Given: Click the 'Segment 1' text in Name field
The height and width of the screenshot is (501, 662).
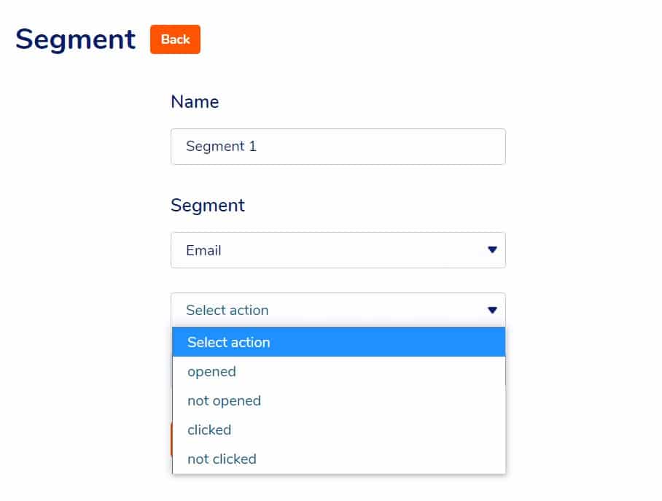Looking at the screenshot, I should point(221,146).
